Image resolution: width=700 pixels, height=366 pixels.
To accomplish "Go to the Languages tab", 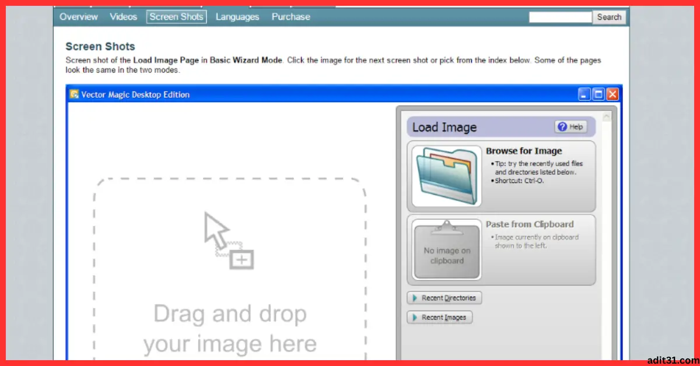I will coord(237,17).
